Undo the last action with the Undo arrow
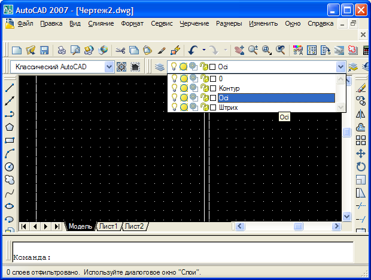371x280 pixels. click(193, 50)
